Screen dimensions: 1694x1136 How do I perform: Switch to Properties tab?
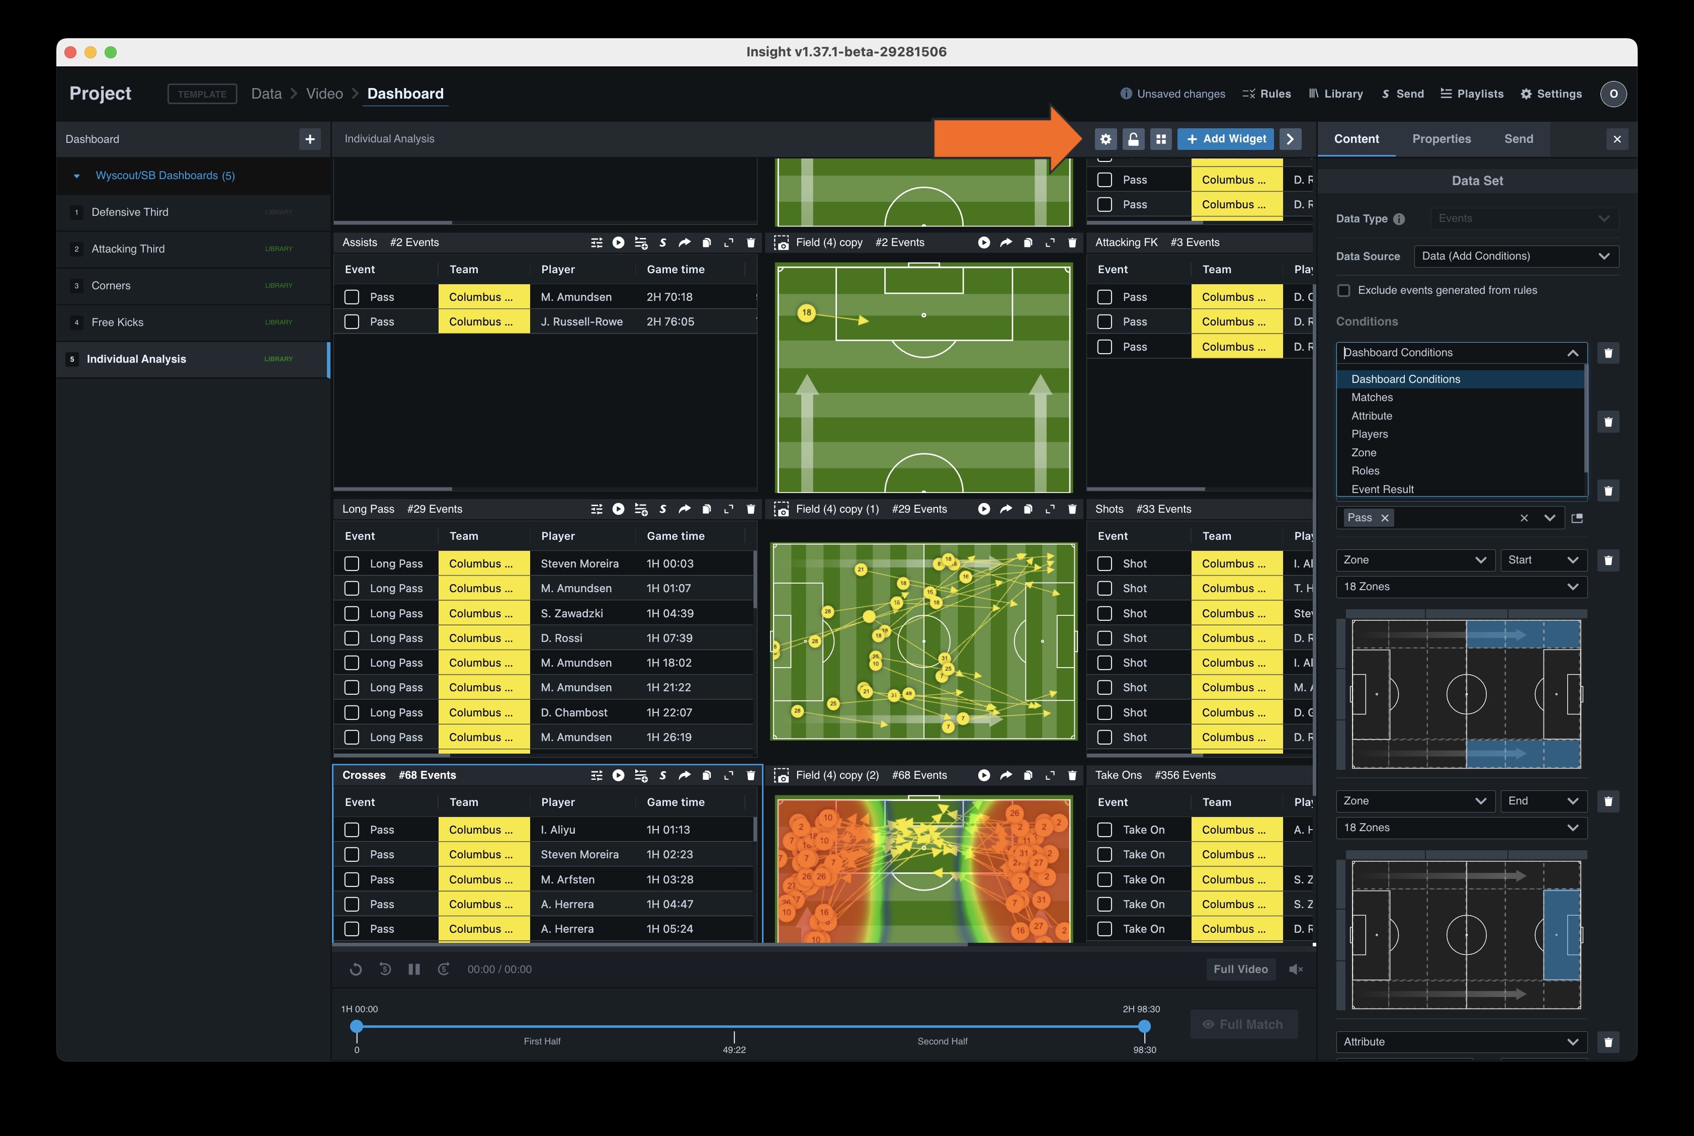(1441, 139)
